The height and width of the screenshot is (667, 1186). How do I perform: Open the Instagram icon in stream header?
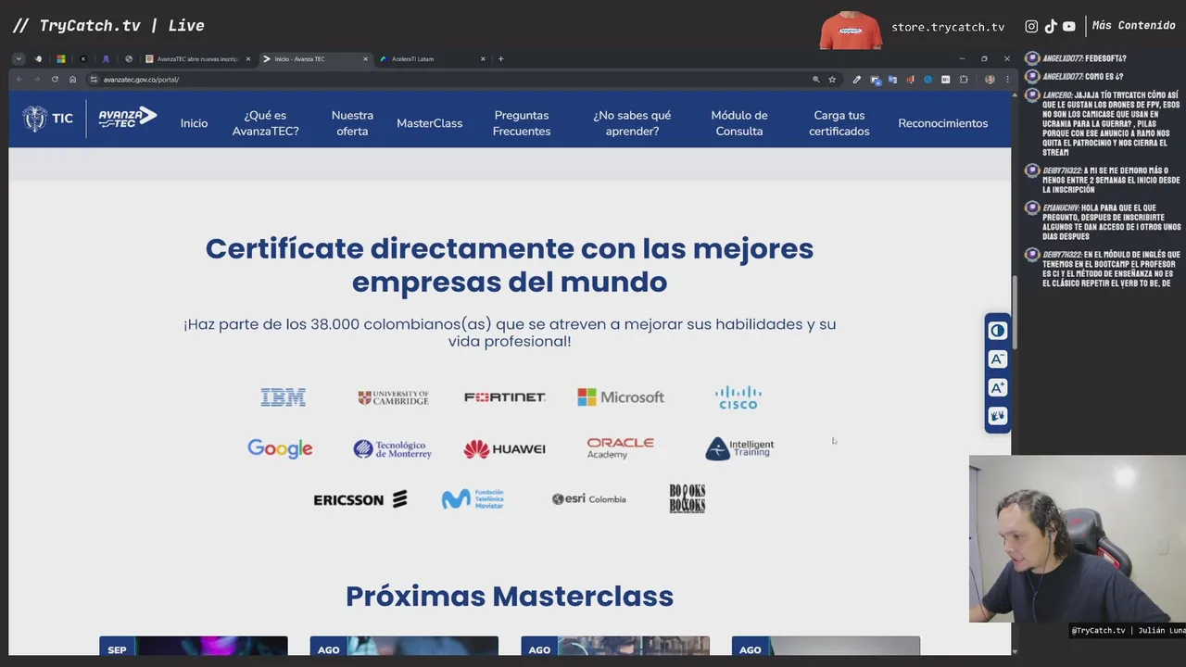pos(1031,27)
